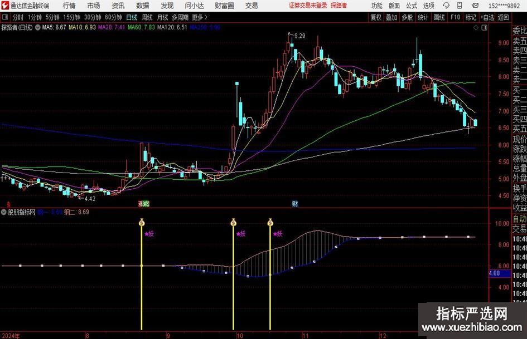Click the 返回 back button

pyautogui.click(x=503, y=17)
